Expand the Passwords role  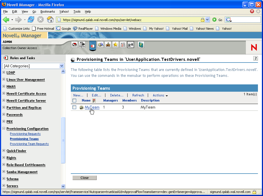(x=4, y=114)
